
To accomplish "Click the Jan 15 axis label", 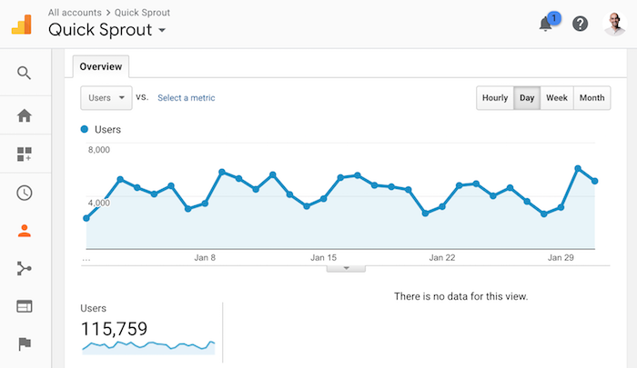I will 323,258.
